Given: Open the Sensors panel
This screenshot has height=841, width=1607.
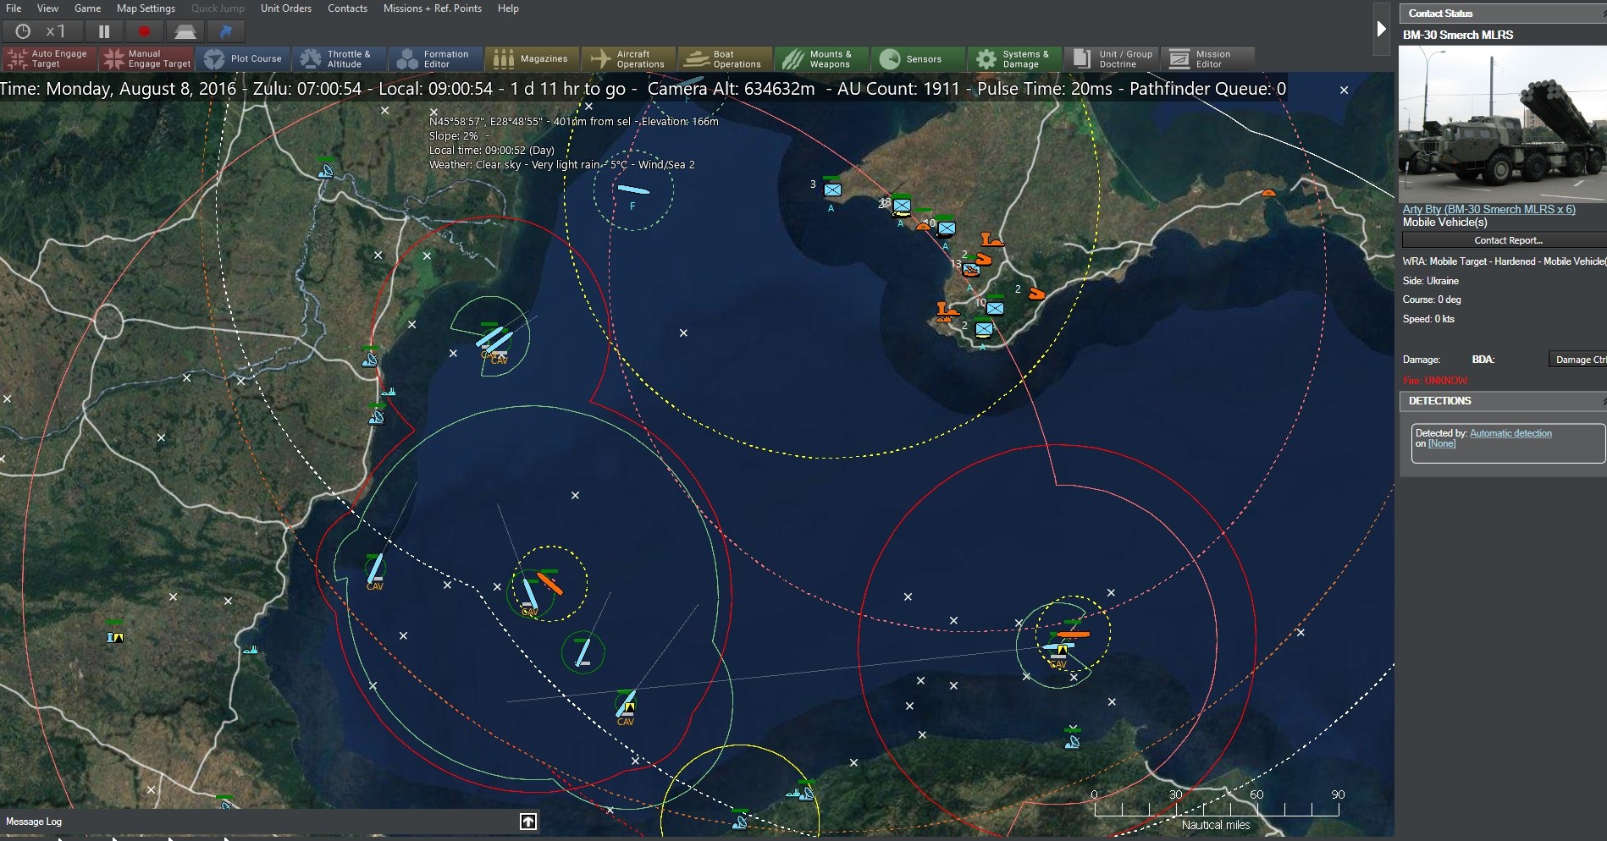Looking at the screenshot, I should (918, 58).
